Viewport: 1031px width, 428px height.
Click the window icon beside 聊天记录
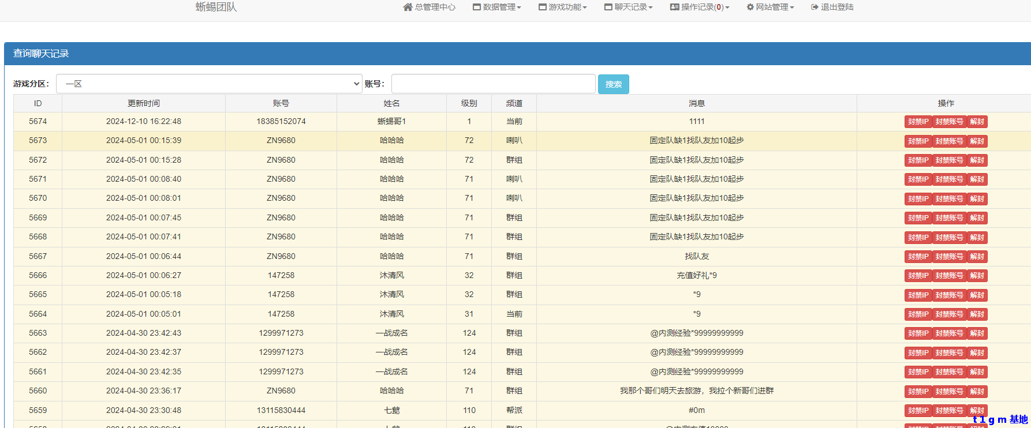tap(608, 7)
